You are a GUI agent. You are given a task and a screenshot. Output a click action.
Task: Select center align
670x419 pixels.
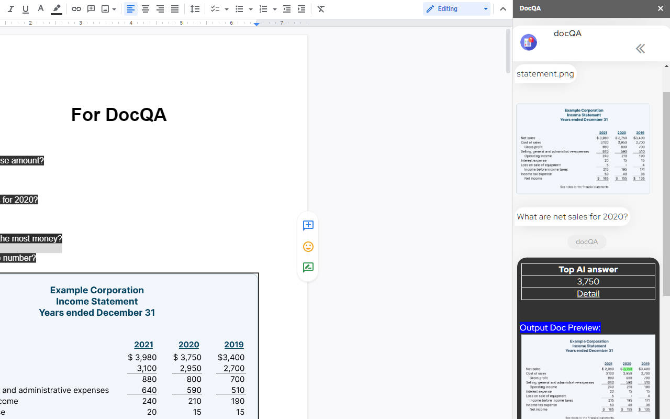click(x=146, y=9)
